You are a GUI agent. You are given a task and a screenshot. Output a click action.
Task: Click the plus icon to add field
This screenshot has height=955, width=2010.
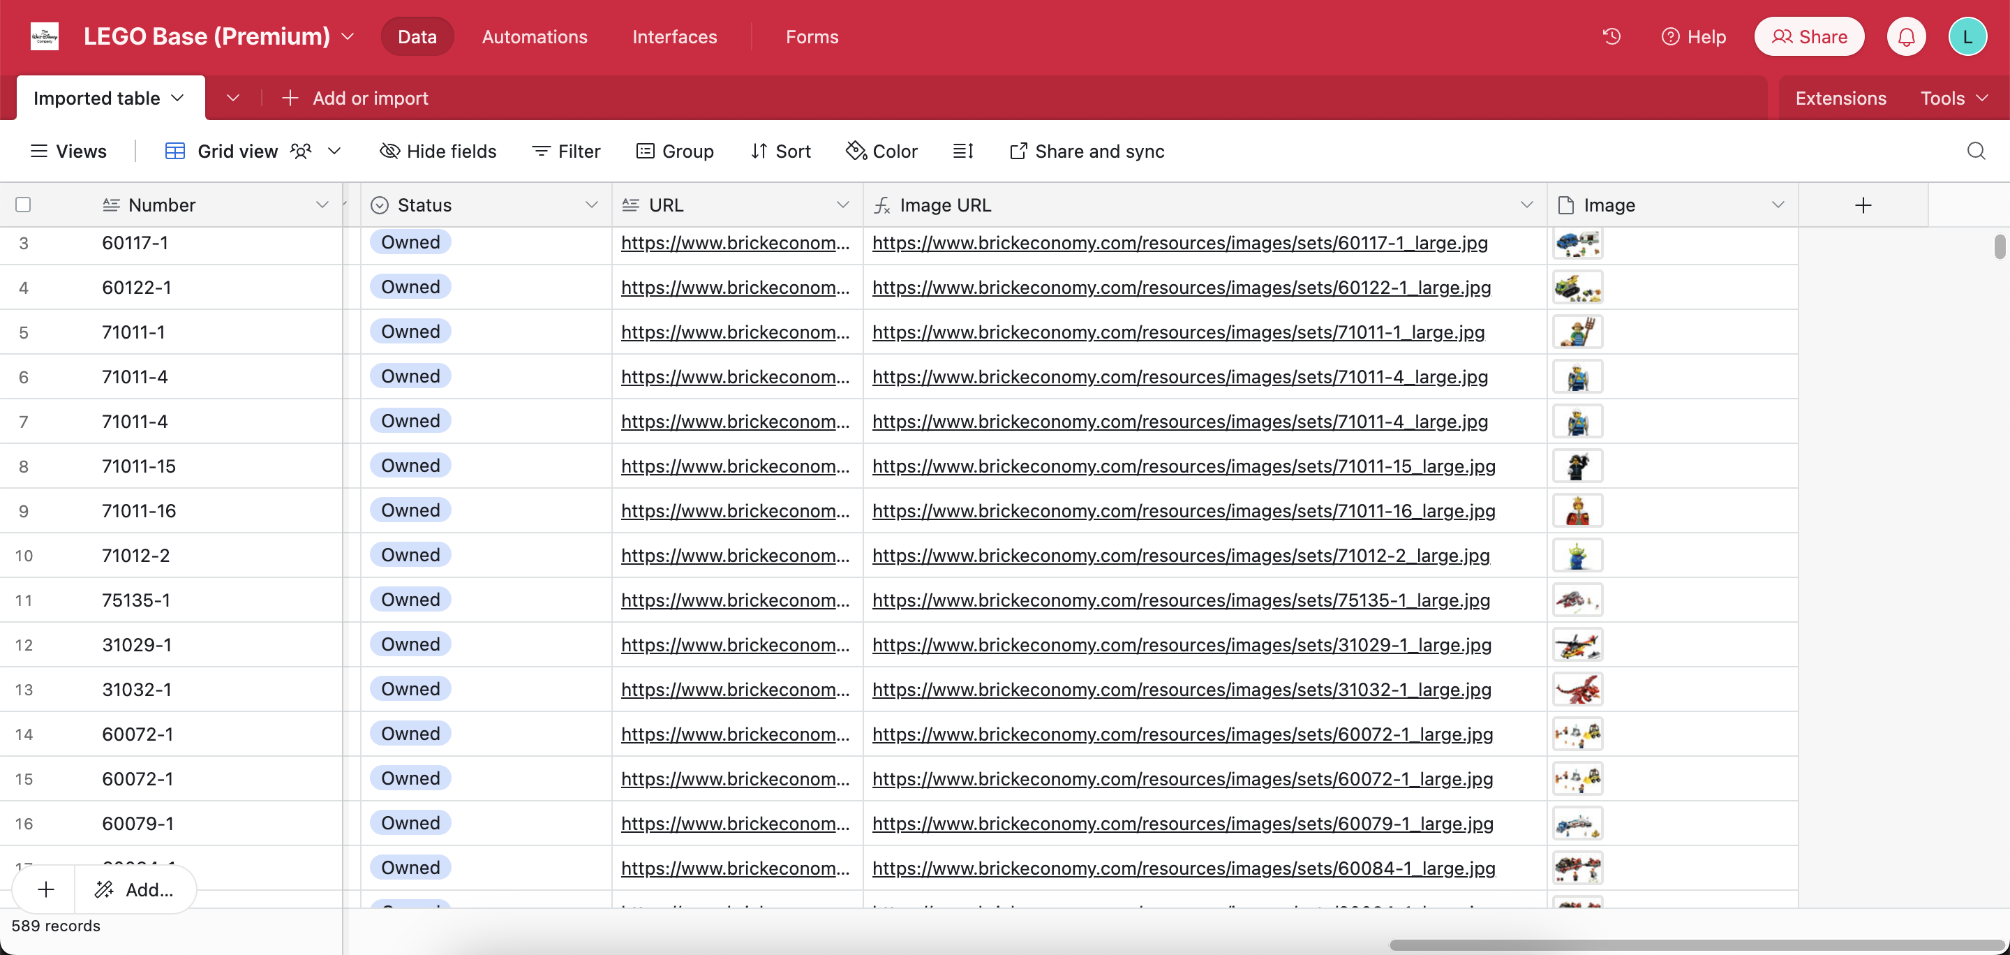point(1863,205)
